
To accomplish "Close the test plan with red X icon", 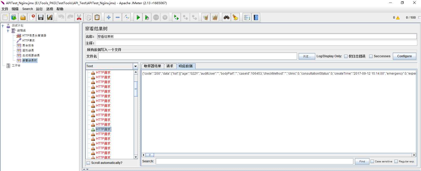I will point(32,17).
